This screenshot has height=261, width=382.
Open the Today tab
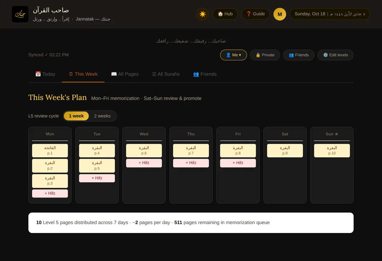[x=45, y=74]
